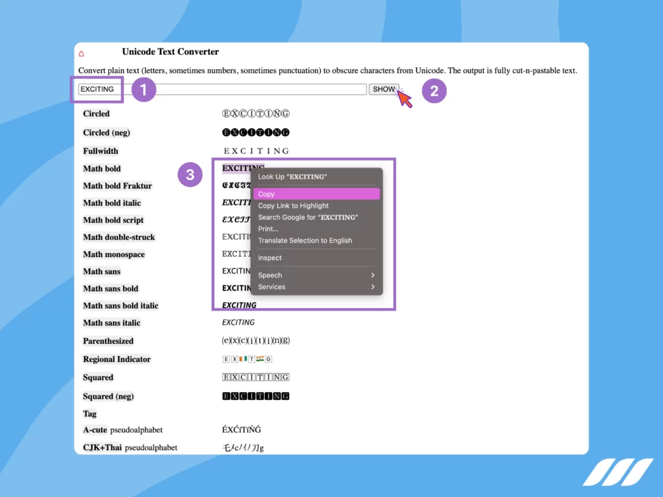Screen dimensions: 663x497
Task: Click the striped logo at bottom right
Action: click(618, 474)
